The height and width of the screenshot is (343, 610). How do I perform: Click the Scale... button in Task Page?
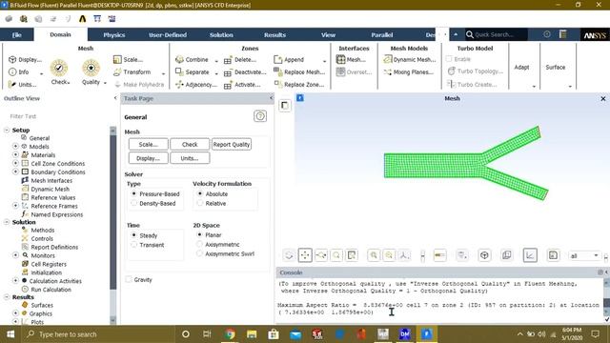(x=149, y=144)
